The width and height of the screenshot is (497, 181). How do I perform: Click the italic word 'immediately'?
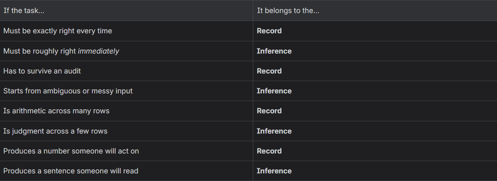click(x=99, y=51)
